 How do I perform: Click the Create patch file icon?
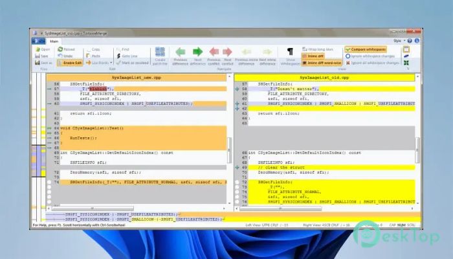click(x=160, y=52)
